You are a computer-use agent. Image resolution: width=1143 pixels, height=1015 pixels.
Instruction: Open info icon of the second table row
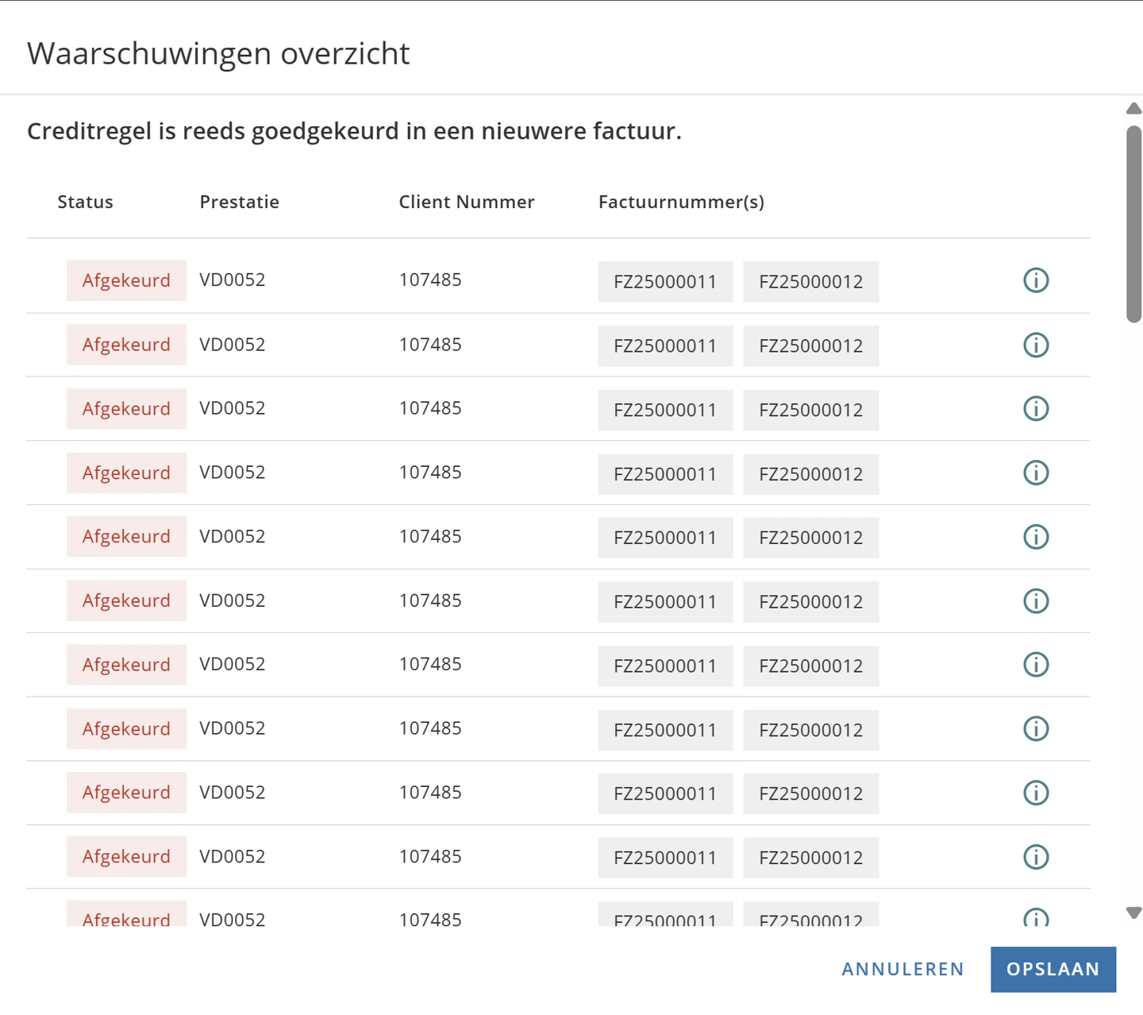1036,345
